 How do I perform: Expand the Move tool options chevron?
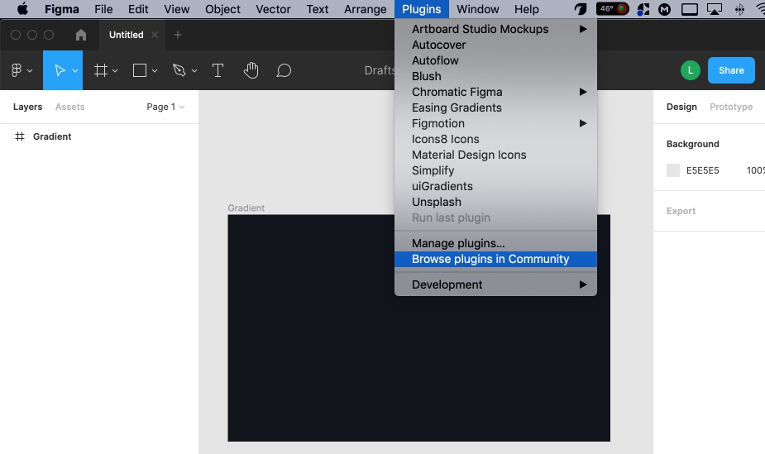[75, 71]
